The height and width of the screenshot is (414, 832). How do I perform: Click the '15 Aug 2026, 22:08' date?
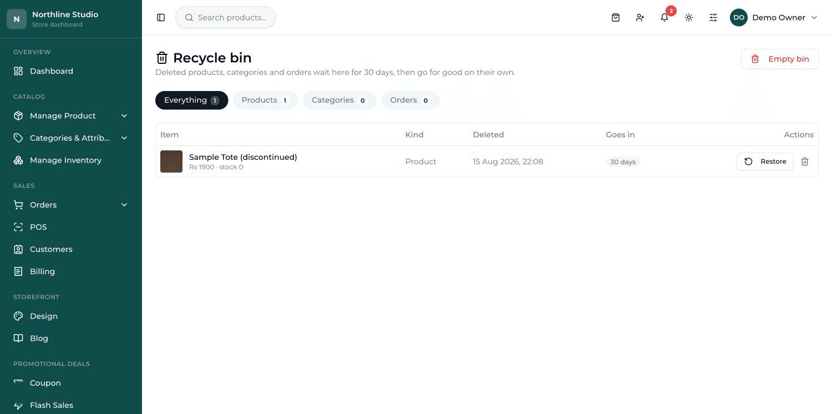click(x=508, y=161)
